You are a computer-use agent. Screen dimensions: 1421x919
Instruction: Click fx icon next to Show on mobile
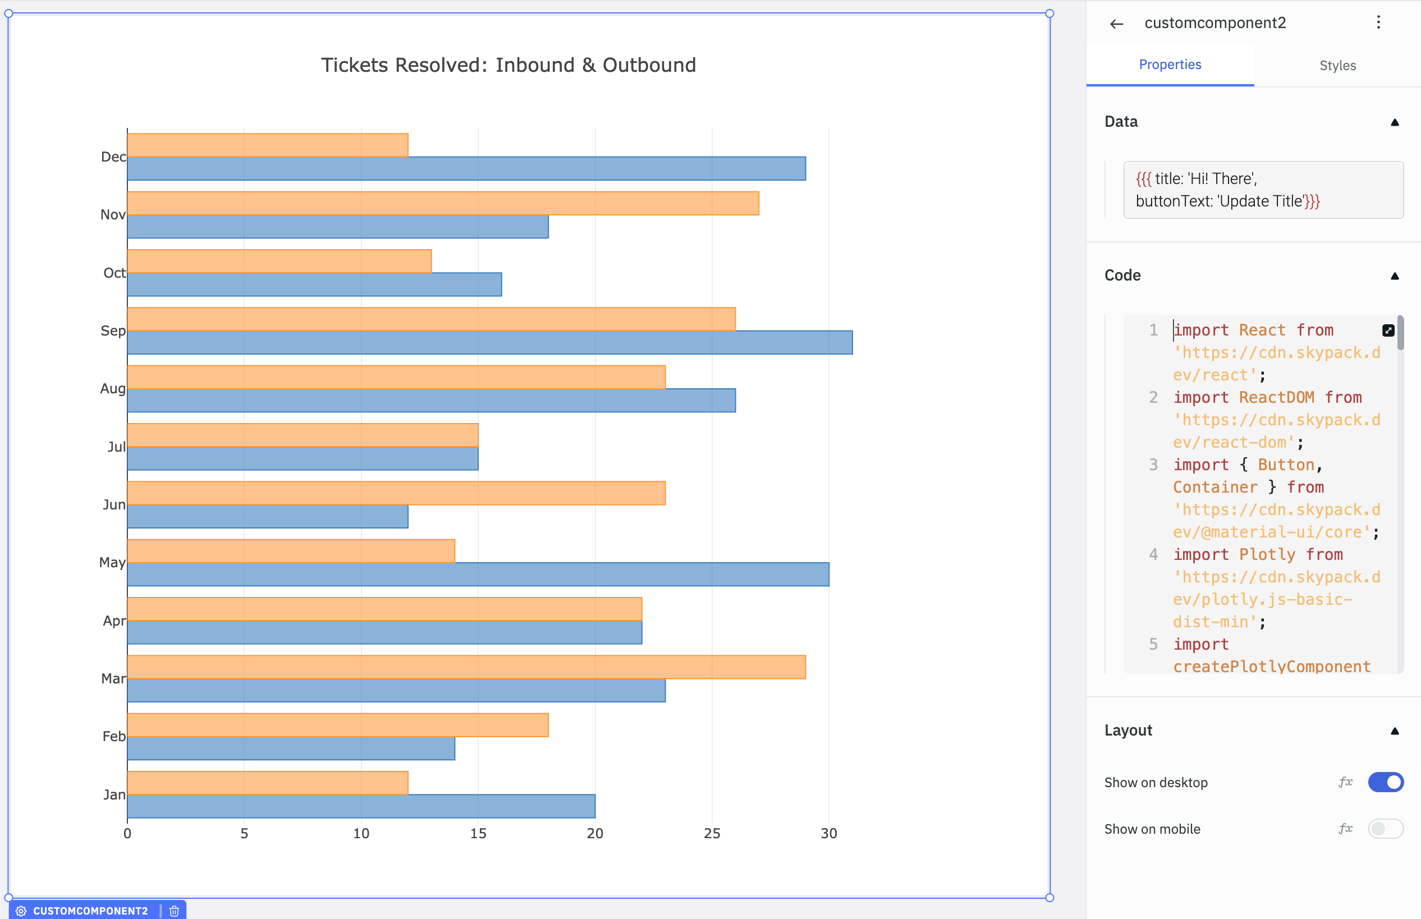point(1345,828)
